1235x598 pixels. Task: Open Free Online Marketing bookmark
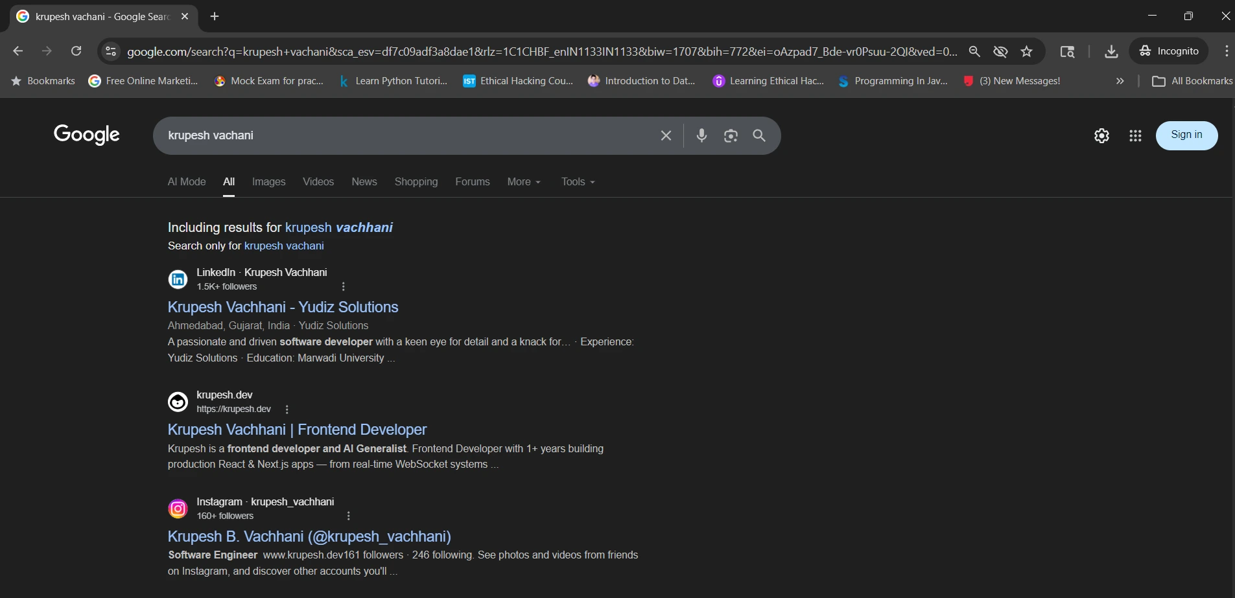point(143,81)
